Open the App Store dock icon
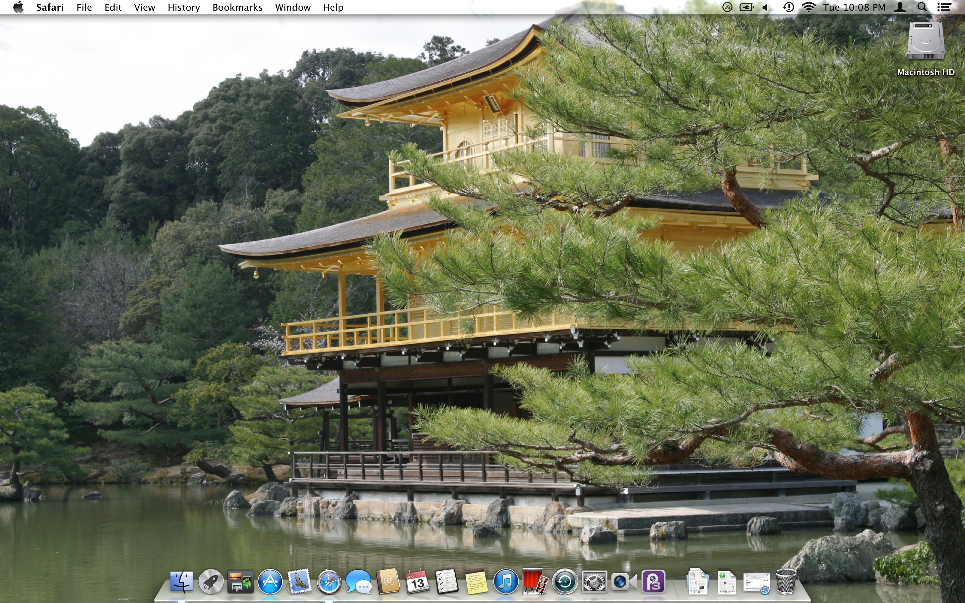 click(x=270, y=582)
